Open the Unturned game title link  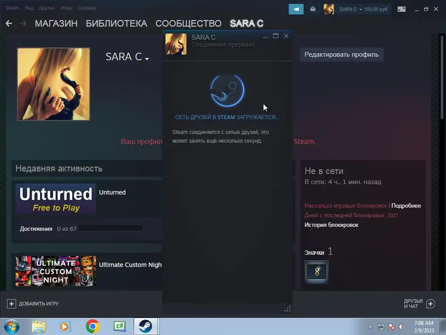coord(112,192)
